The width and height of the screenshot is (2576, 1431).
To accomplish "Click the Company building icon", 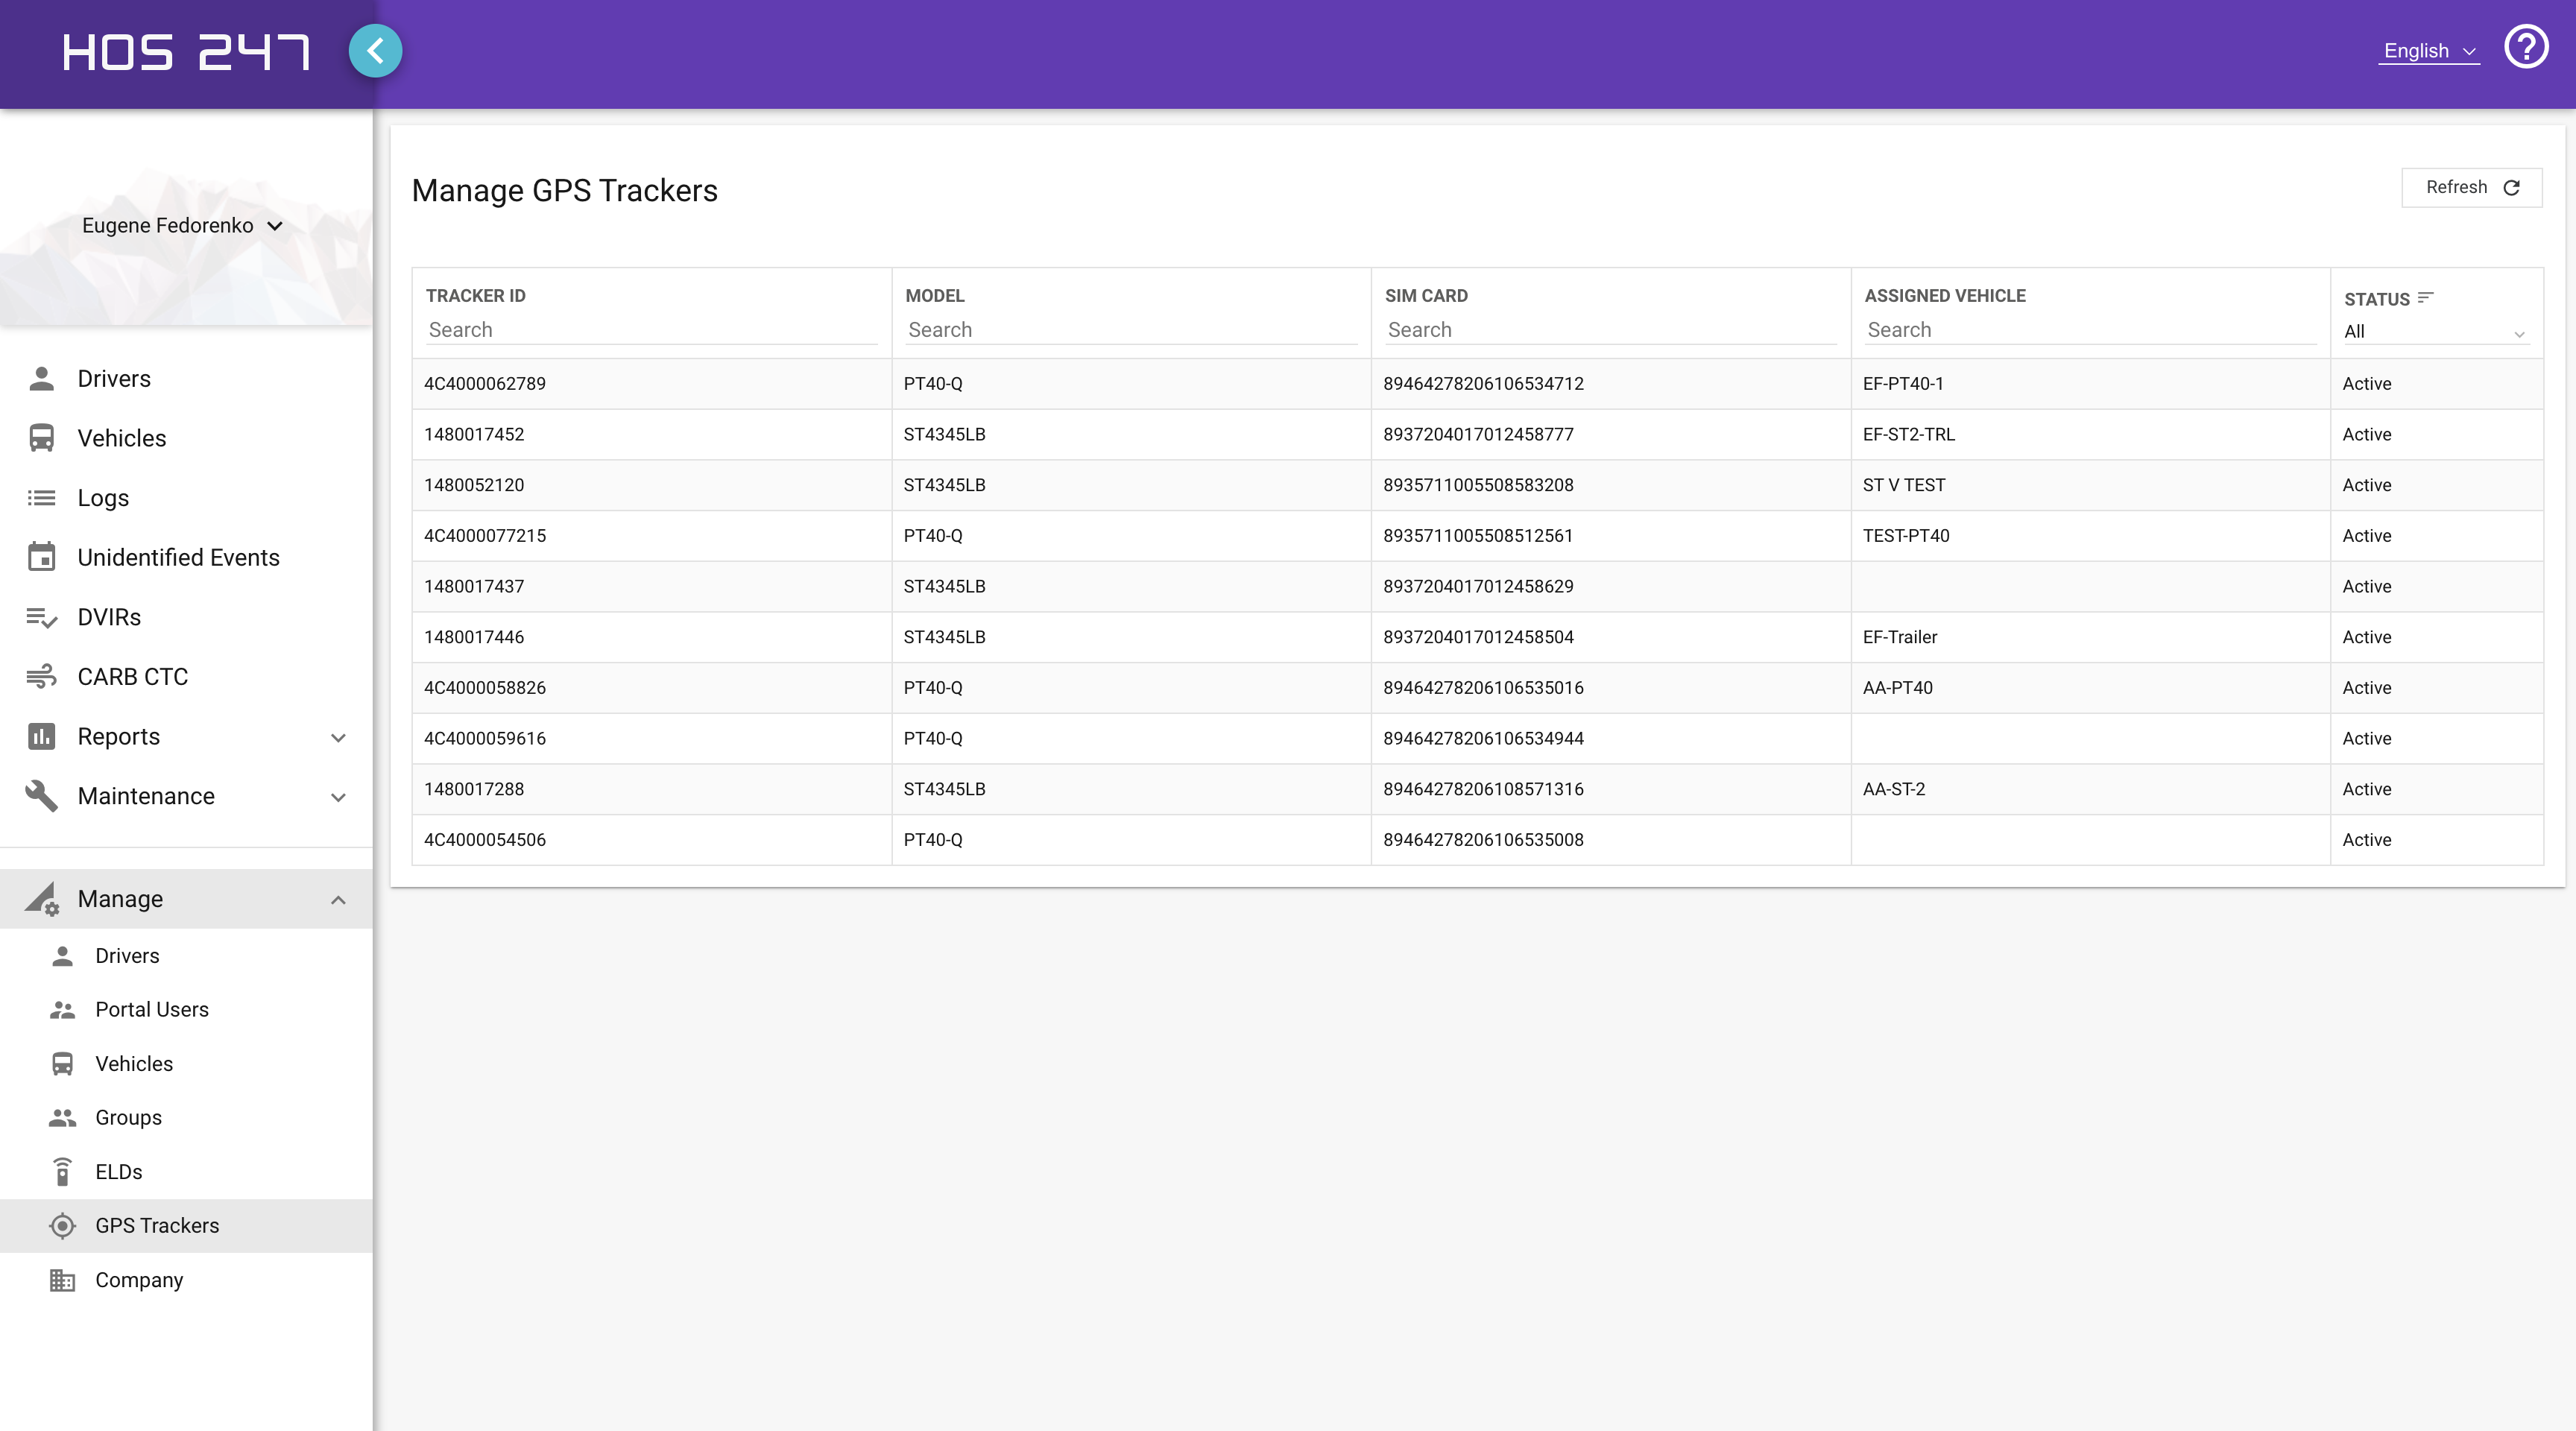I will [x=62, y=1280].
